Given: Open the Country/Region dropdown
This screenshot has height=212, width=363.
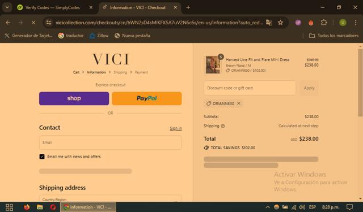Looking at the screenshot, I should (111, 198).
